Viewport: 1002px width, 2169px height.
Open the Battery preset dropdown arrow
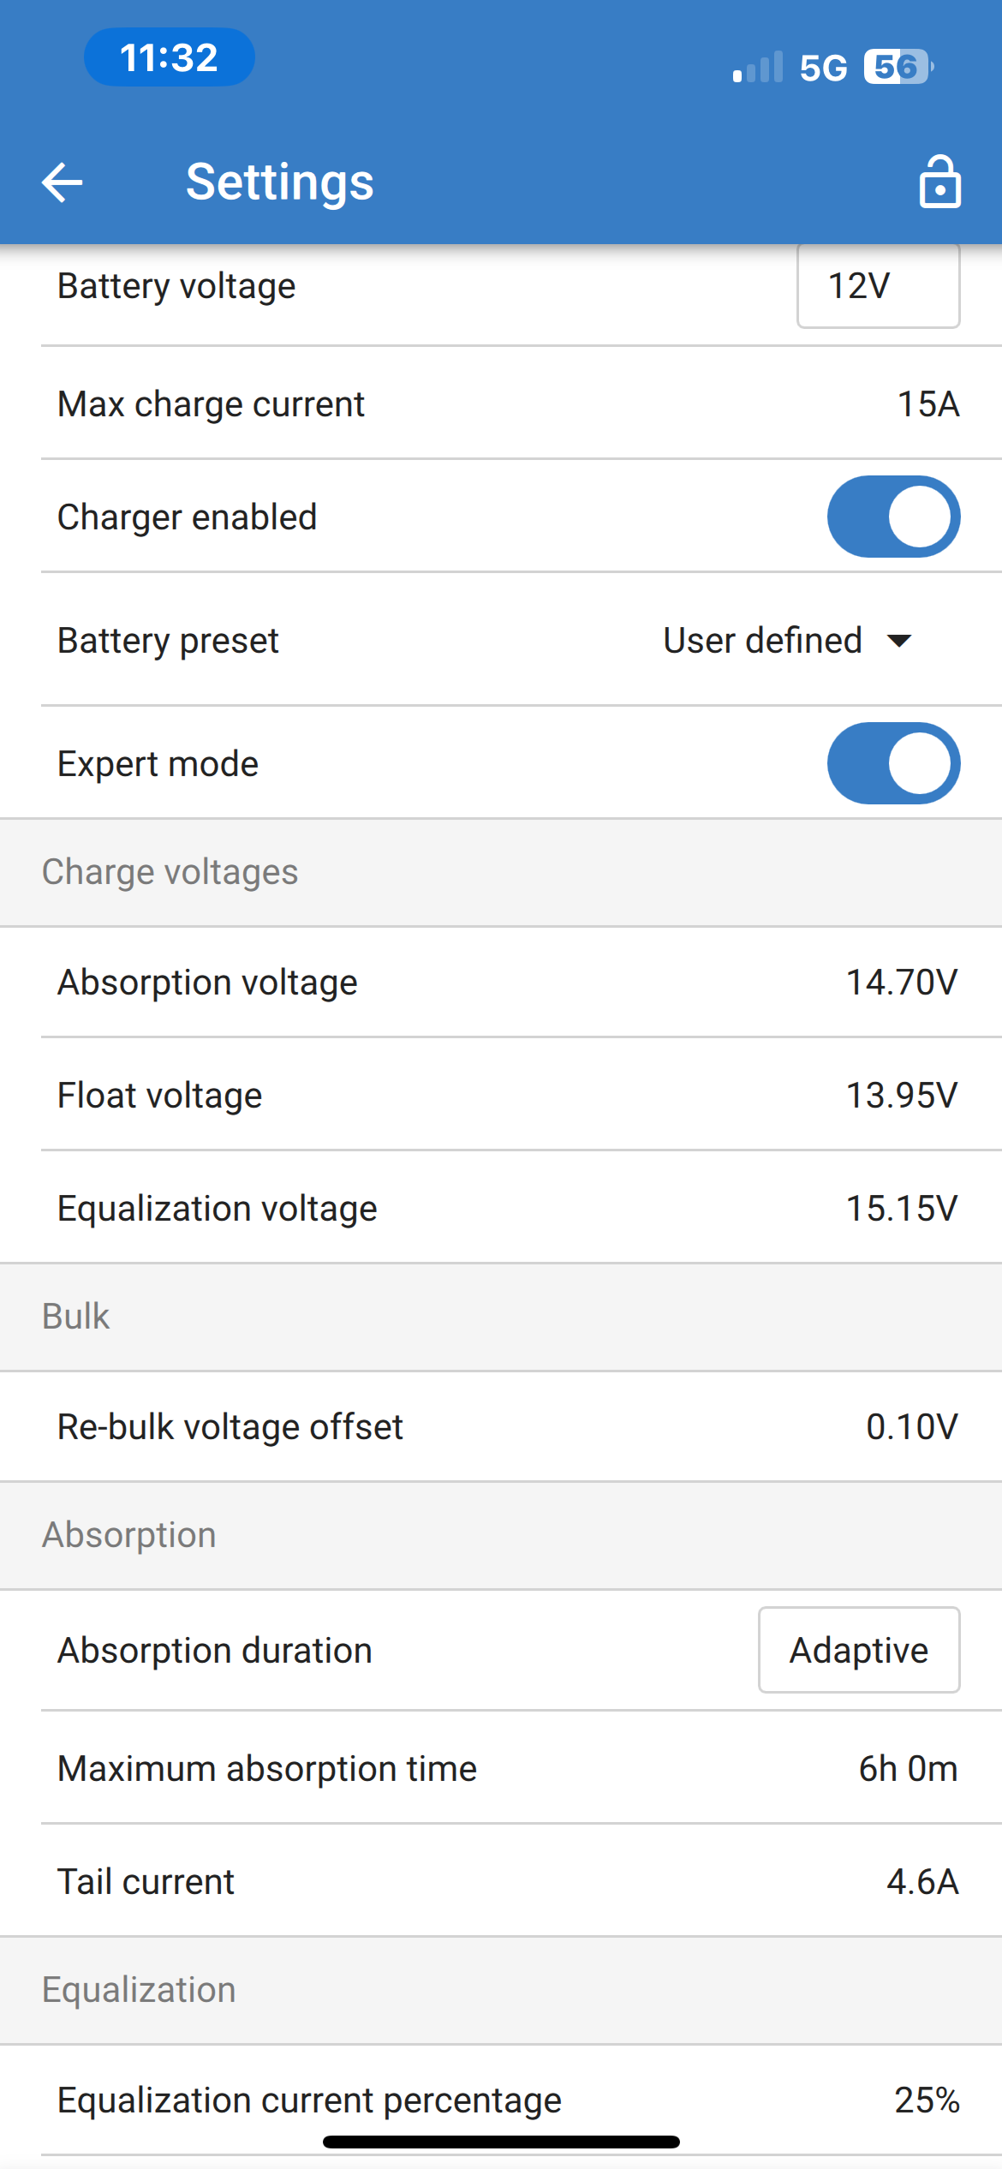[899, 641]
